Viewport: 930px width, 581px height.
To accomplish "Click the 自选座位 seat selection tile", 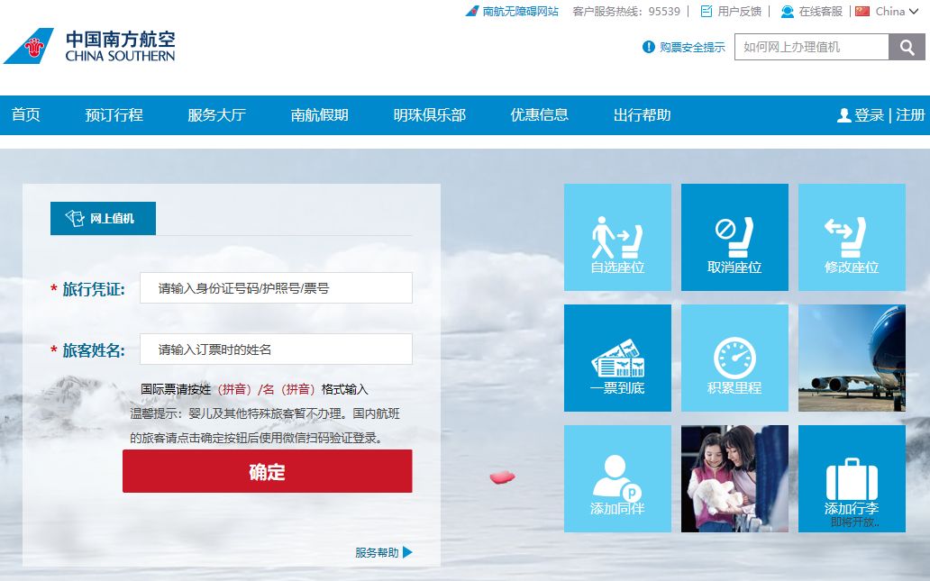I will (617, 237).
